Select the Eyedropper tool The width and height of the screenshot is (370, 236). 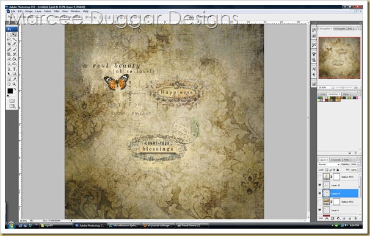click(15, 79)
